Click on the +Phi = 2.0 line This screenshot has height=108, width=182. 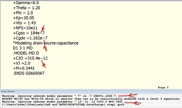click(23, 13)
